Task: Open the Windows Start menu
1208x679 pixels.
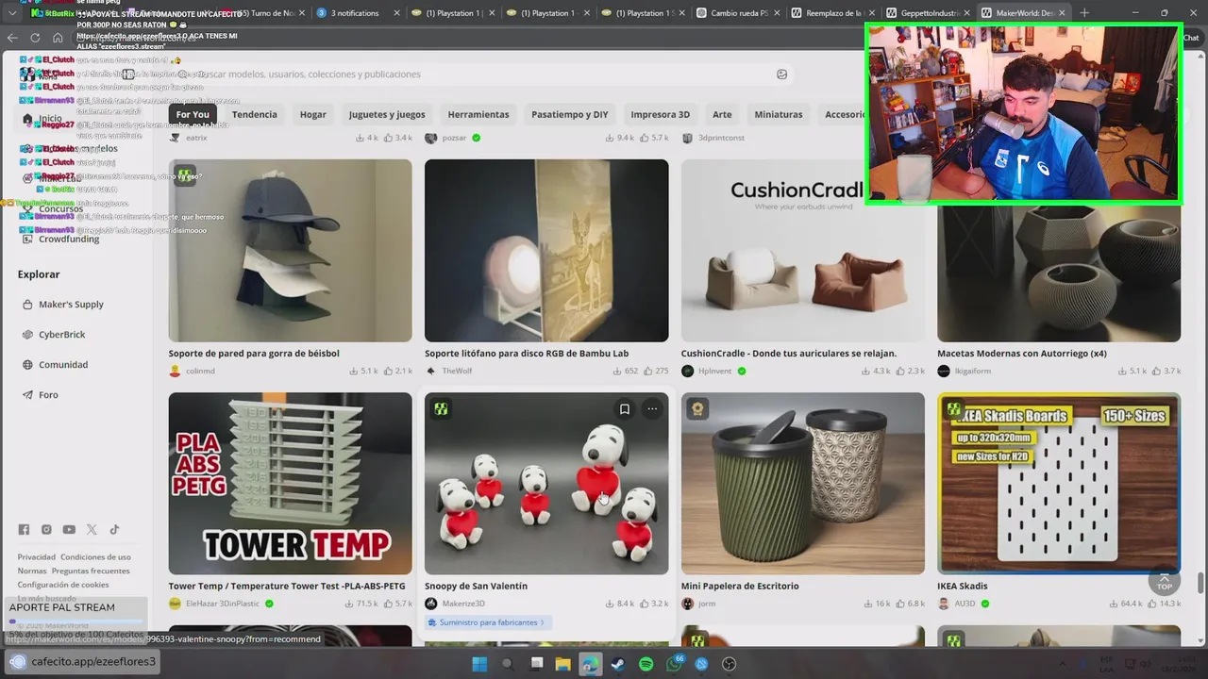Action: 479,664
